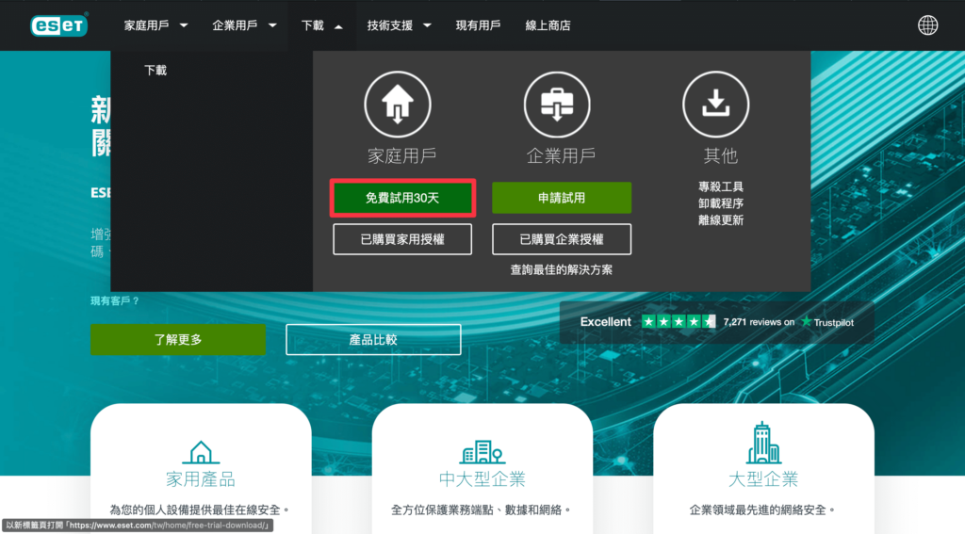Collapse the 下載 nav dropdown
The width and height of the screenshot is (965, 534).
322,25
